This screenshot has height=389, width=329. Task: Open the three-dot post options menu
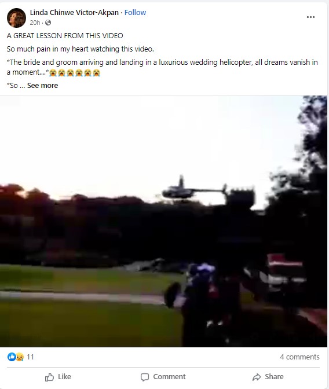(310, 17)
